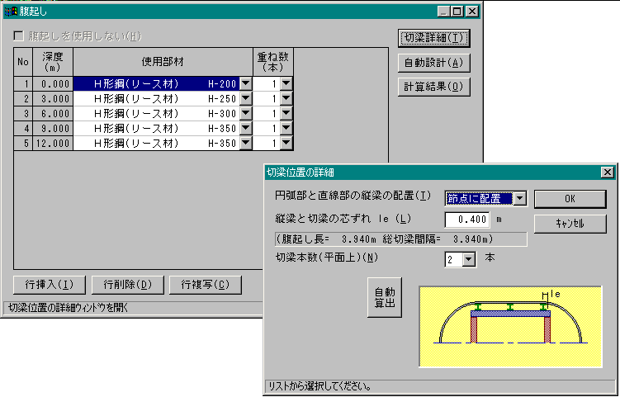Viewport: 620px width, 397px height.
Task: Open 円弧部と直線部の縦梁の配置 dropdown
Action: [x=519, y=198]
